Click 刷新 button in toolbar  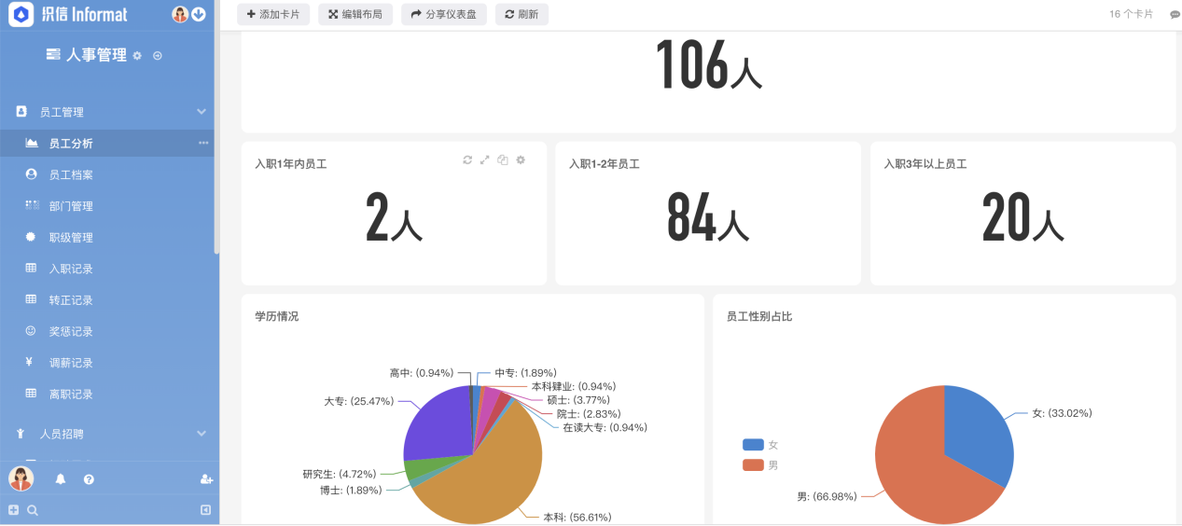(521, 14)
